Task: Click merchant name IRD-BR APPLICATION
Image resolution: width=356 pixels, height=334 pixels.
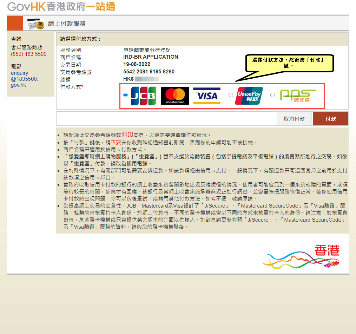Action: [151, 57]
